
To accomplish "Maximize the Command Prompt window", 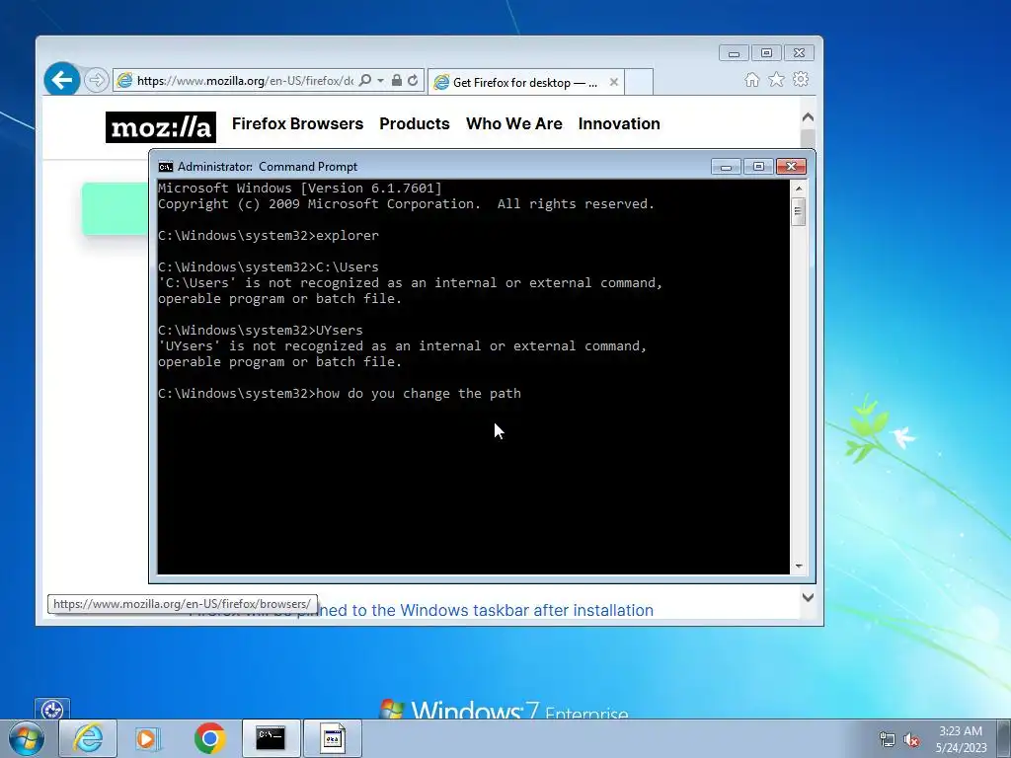I will 758,167.
